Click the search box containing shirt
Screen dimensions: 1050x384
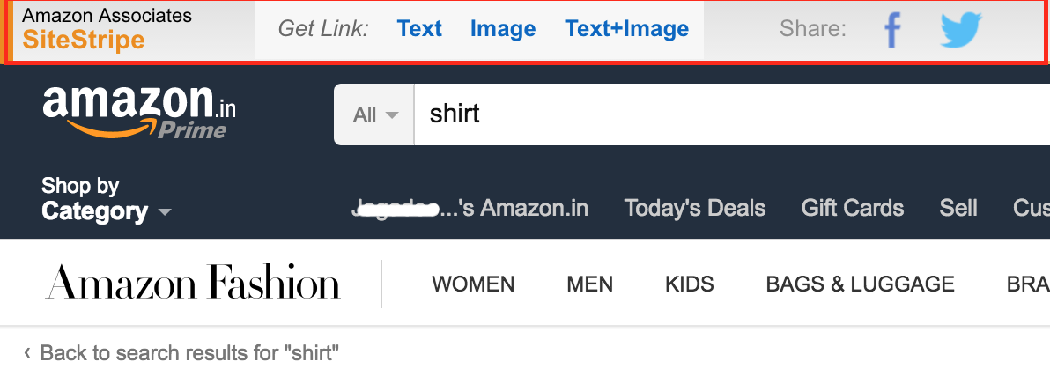coord(722,114)
